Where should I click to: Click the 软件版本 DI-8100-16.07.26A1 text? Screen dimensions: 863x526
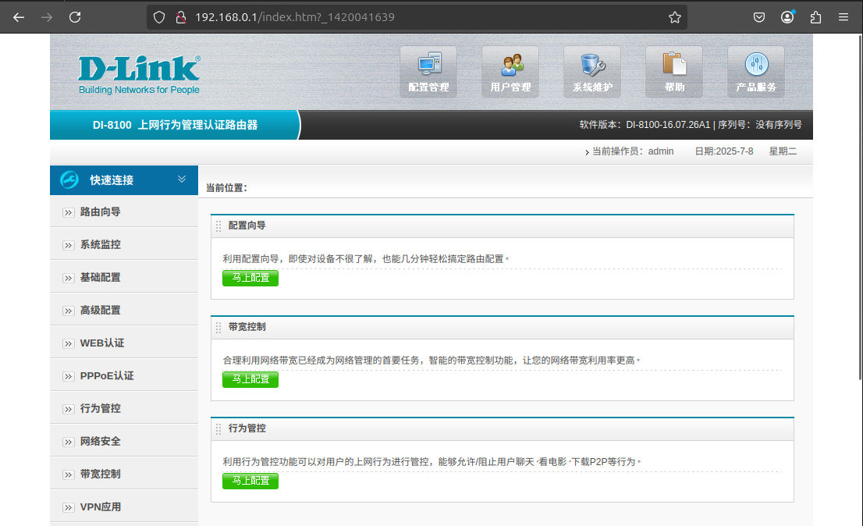(645, 125)
